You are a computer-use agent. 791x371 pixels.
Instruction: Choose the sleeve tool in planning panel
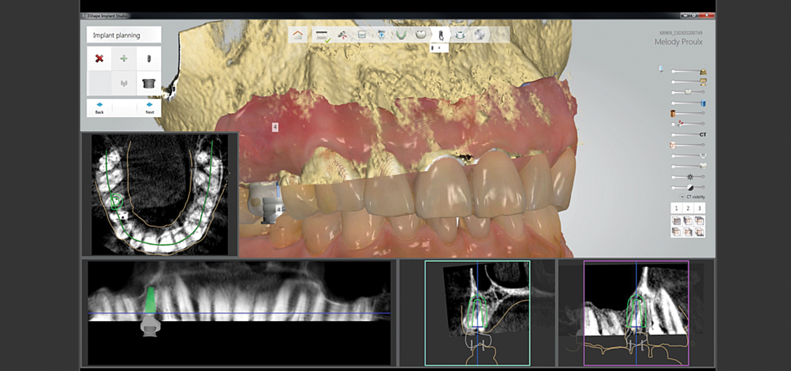(149, 83)
